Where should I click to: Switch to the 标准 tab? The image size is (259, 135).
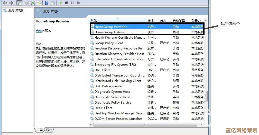(49, 130)
